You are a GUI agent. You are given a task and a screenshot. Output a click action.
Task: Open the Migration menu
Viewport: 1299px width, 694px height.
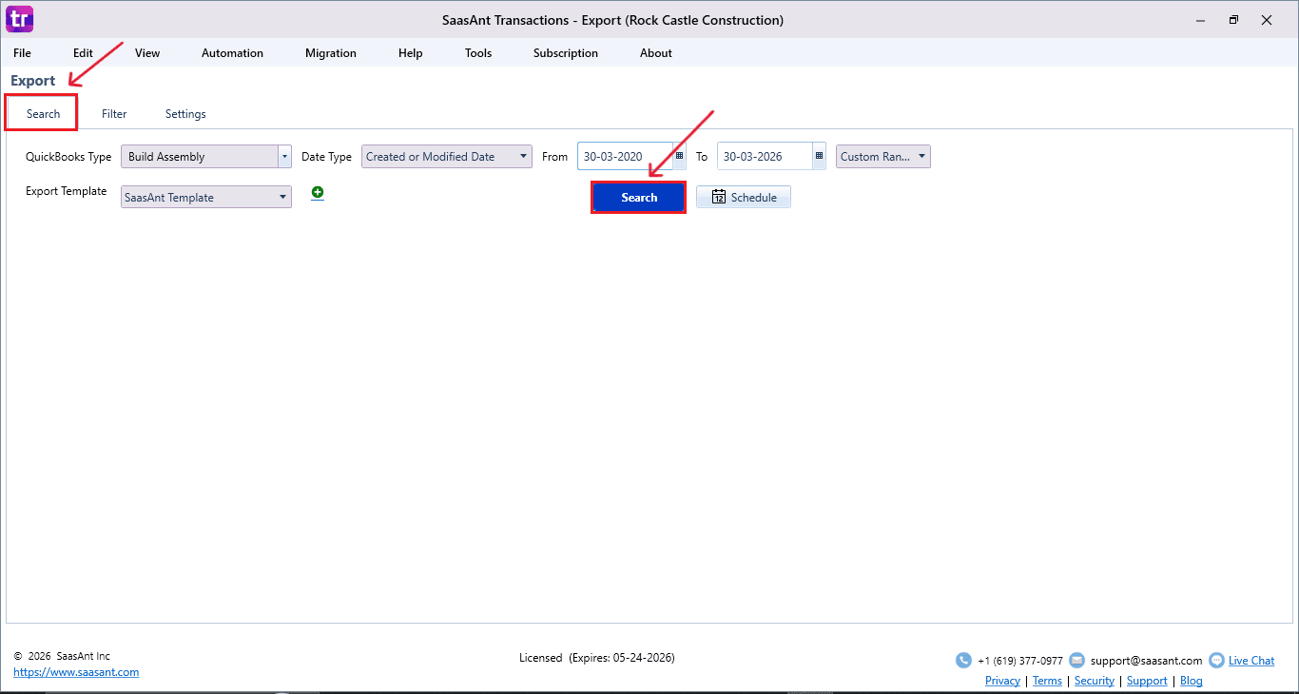point(331,53)
